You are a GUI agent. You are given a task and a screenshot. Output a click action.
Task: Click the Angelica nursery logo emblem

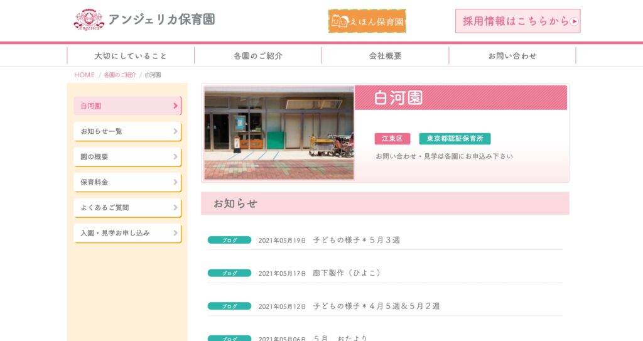tap(89, 19)
